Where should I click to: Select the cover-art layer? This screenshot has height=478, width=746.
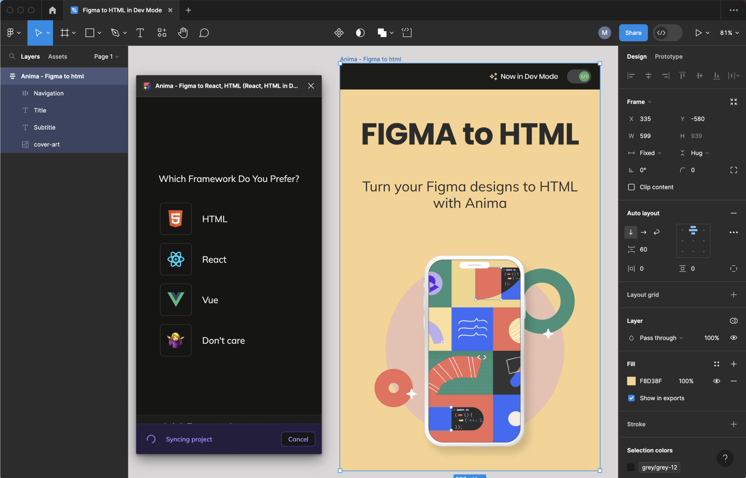(x=46, y=144)
